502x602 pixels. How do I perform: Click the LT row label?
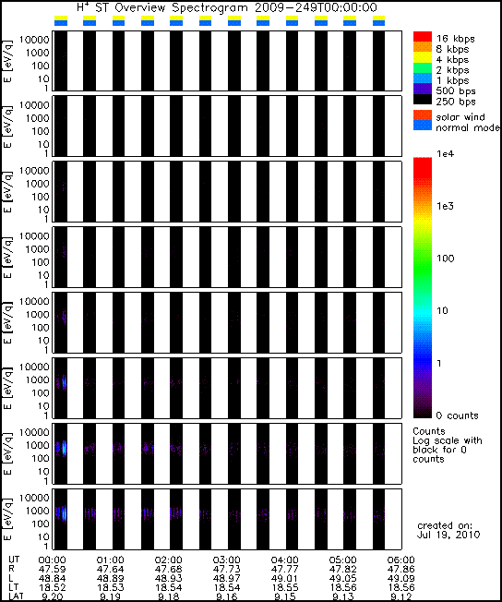point(13,587)
